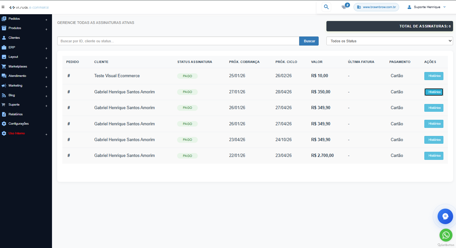This screenshot has width=456, height=248.
Task: Open Histórico for Teste Visual Ecommerce
Action: [433, 76]
